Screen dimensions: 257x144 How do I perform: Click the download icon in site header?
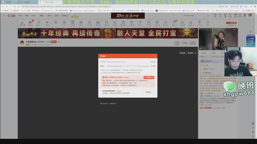[225, 15]
